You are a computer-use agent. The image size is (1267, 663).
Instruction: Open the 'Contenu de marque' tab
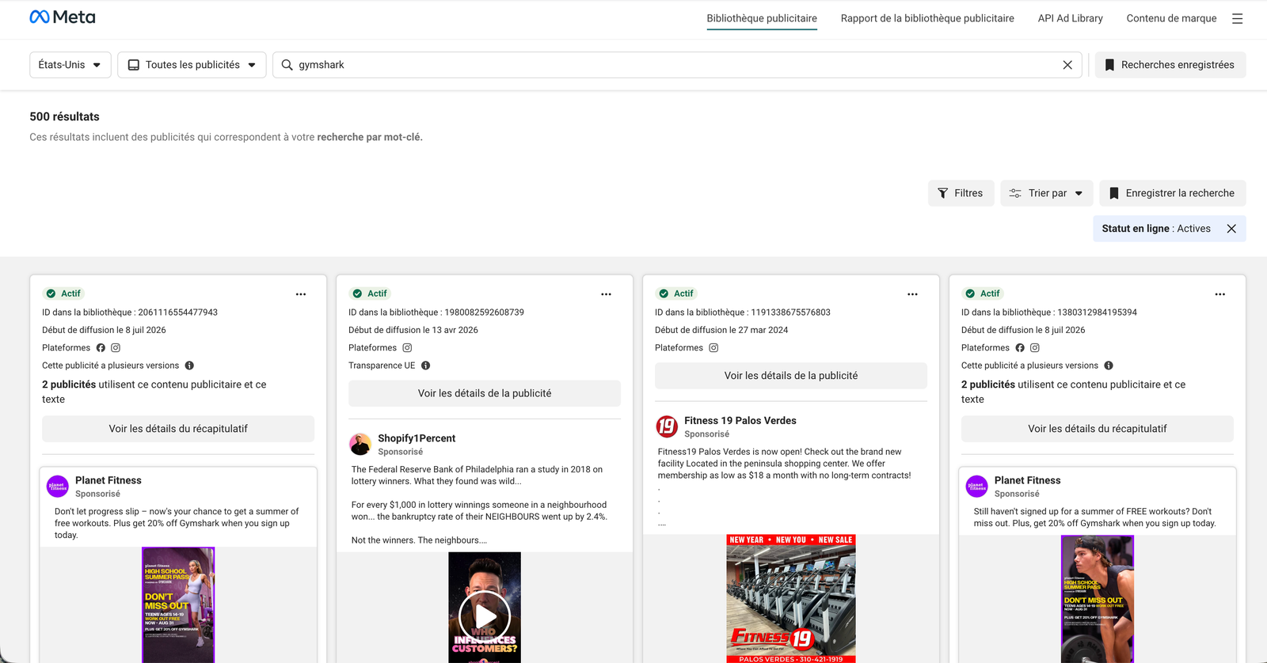click(x=1171, y=18)
